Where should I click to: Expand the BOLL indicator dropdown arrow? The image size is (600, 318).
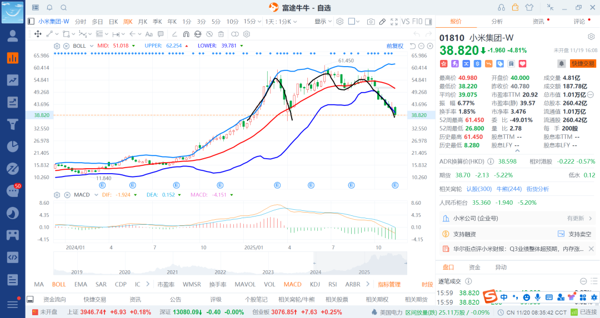(x=91, y=46)
